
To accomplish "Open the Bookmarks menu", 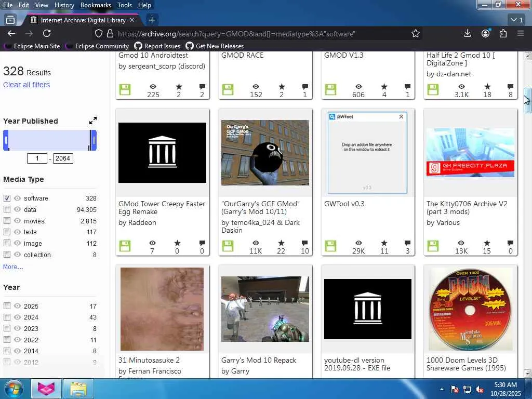I will click(x=96, y=5).
